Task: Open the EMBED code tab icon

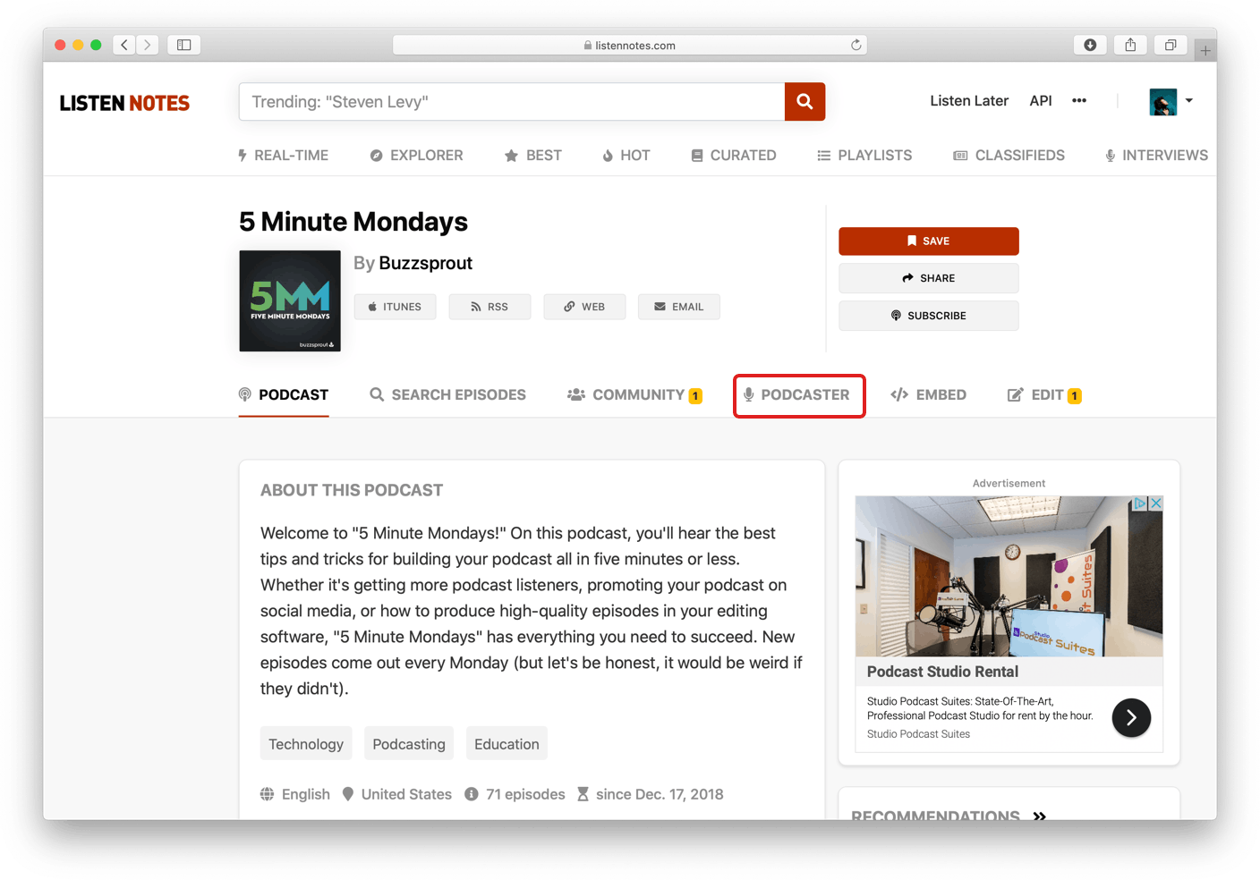Action: [x=899, y=394]
